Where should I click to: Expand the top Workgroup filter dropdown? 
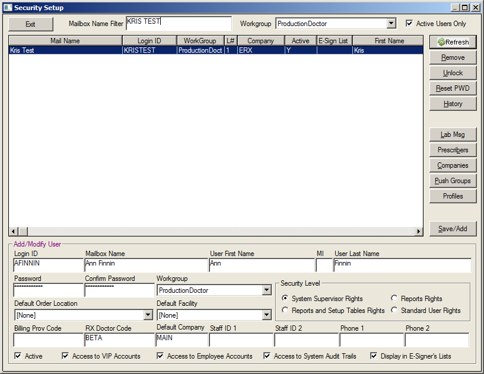pyautogui.click(x=391, y=24)
